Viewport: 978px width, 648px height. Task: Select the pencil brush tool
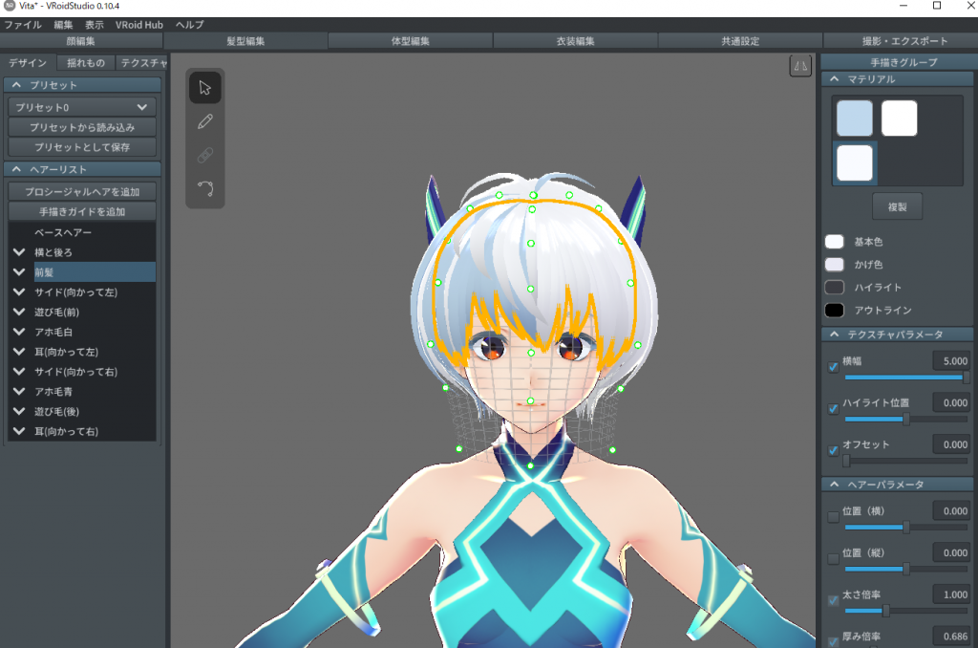(204, 121)
